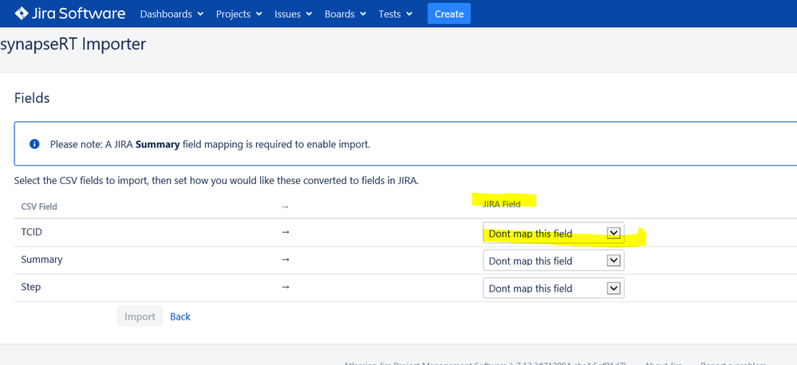Click the 'Select the CSV fields to import' instruction

coord(216,181)
